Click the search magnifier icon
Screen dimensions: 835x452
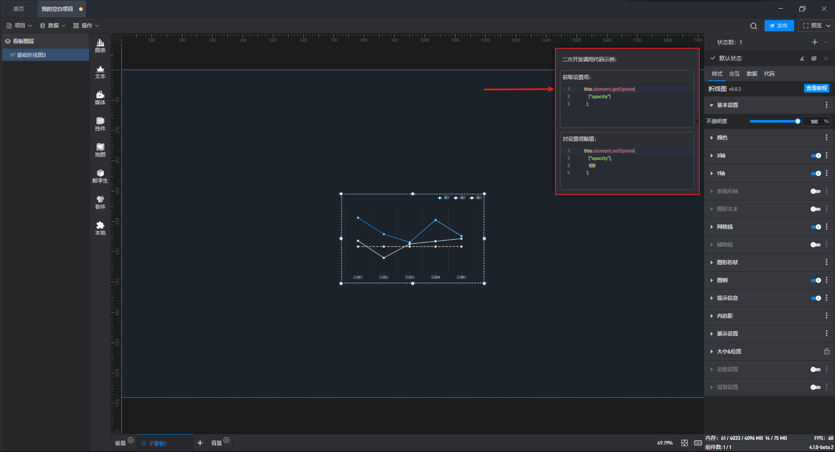tap(754, 26)
